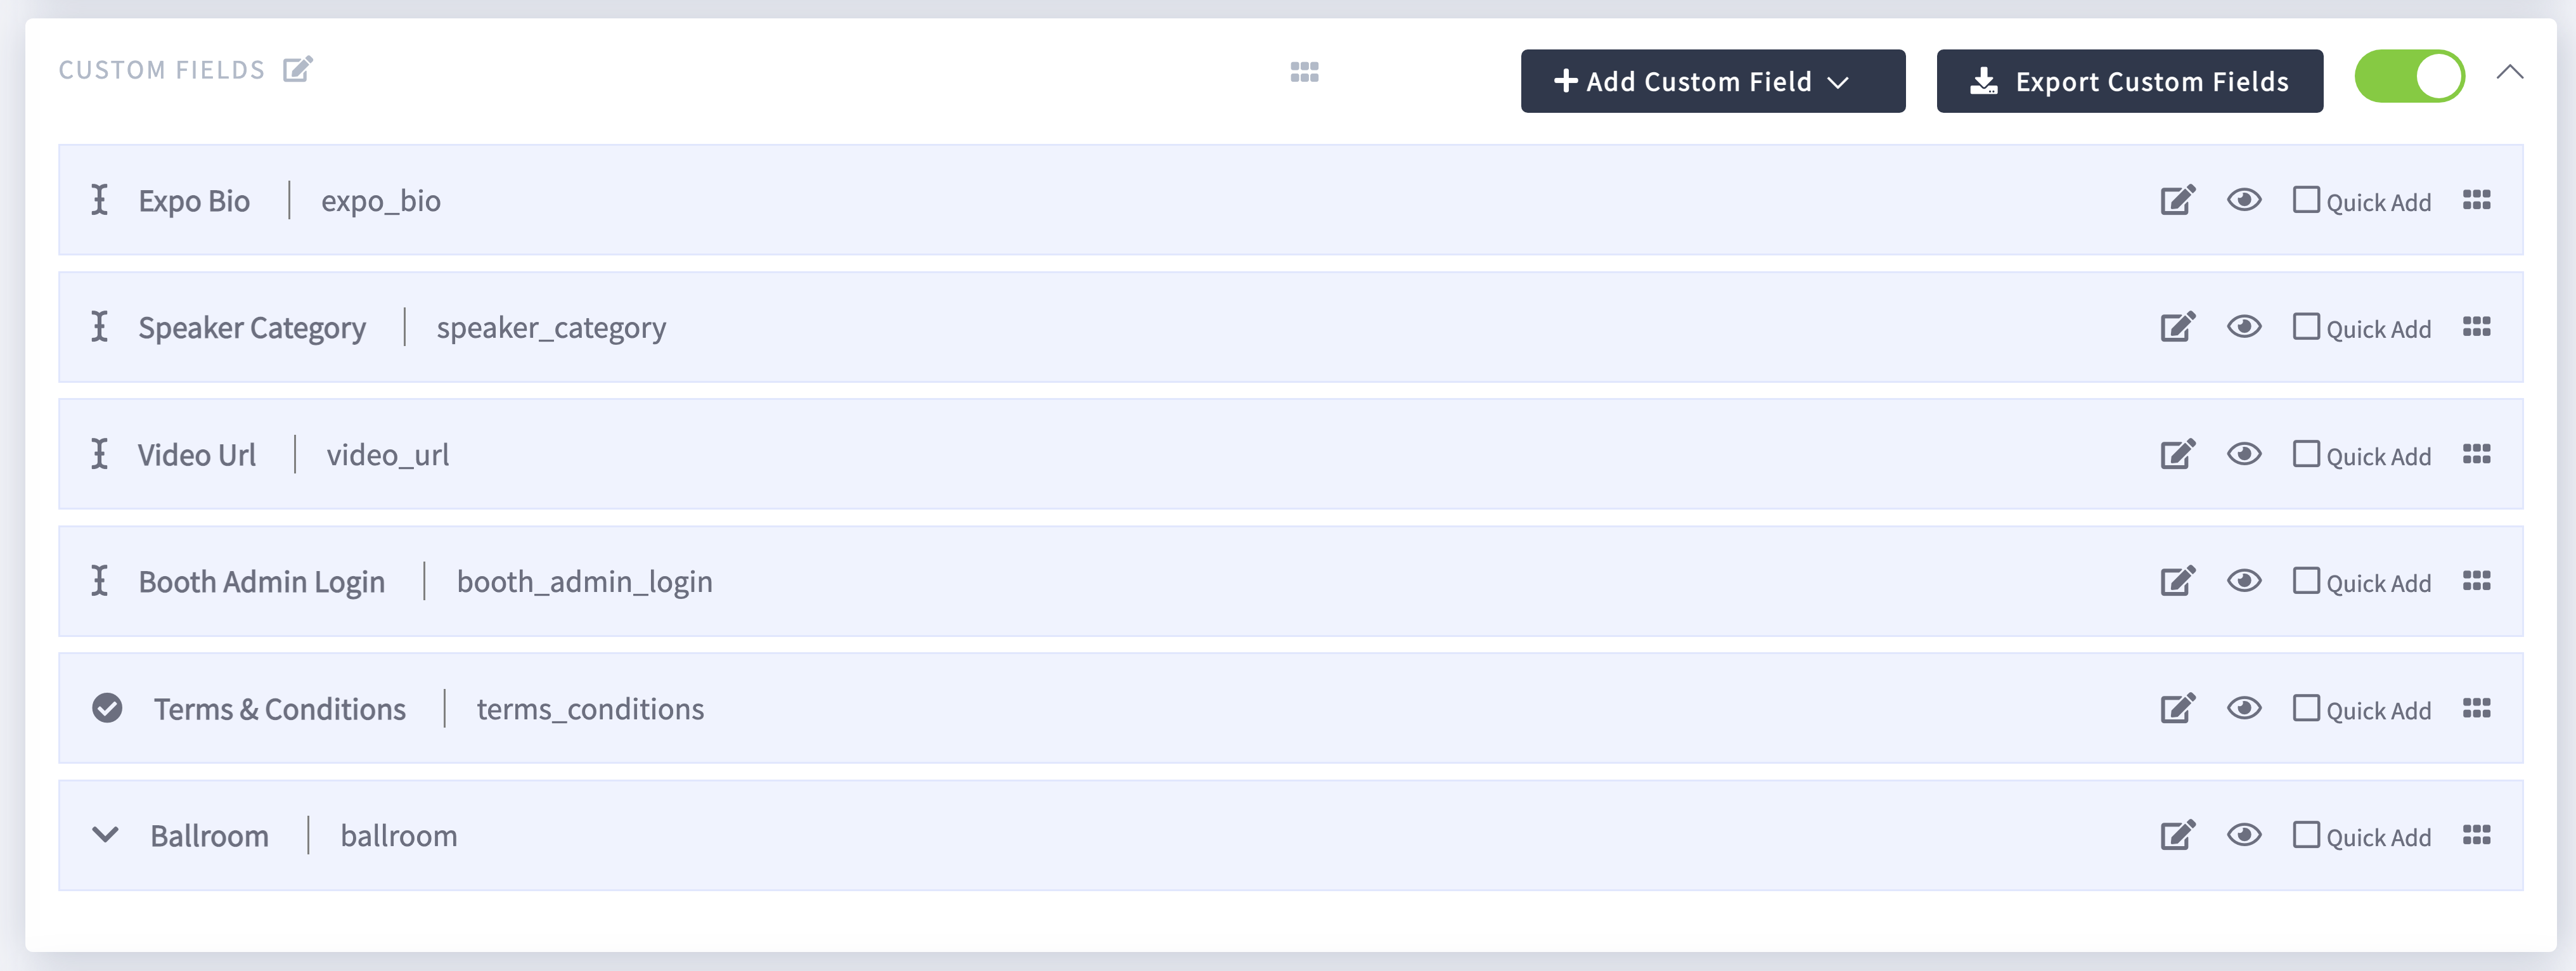The height and width of the screenshot is (971, 2576).
Task: Click the checkmark icon beside Terms & Conditions
Action: click(106, 708)
